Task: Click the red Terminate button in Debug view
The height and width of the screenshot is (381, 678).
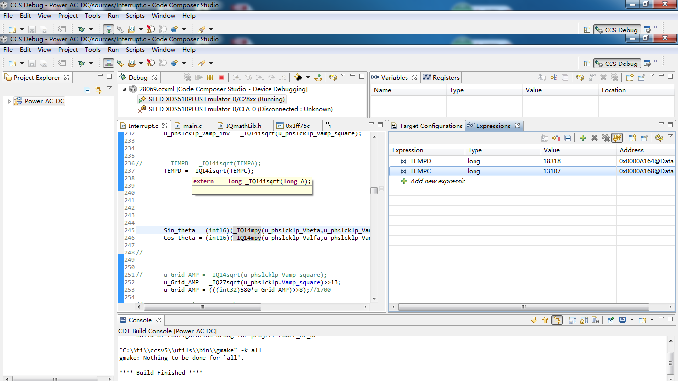Action: [221, 77]
